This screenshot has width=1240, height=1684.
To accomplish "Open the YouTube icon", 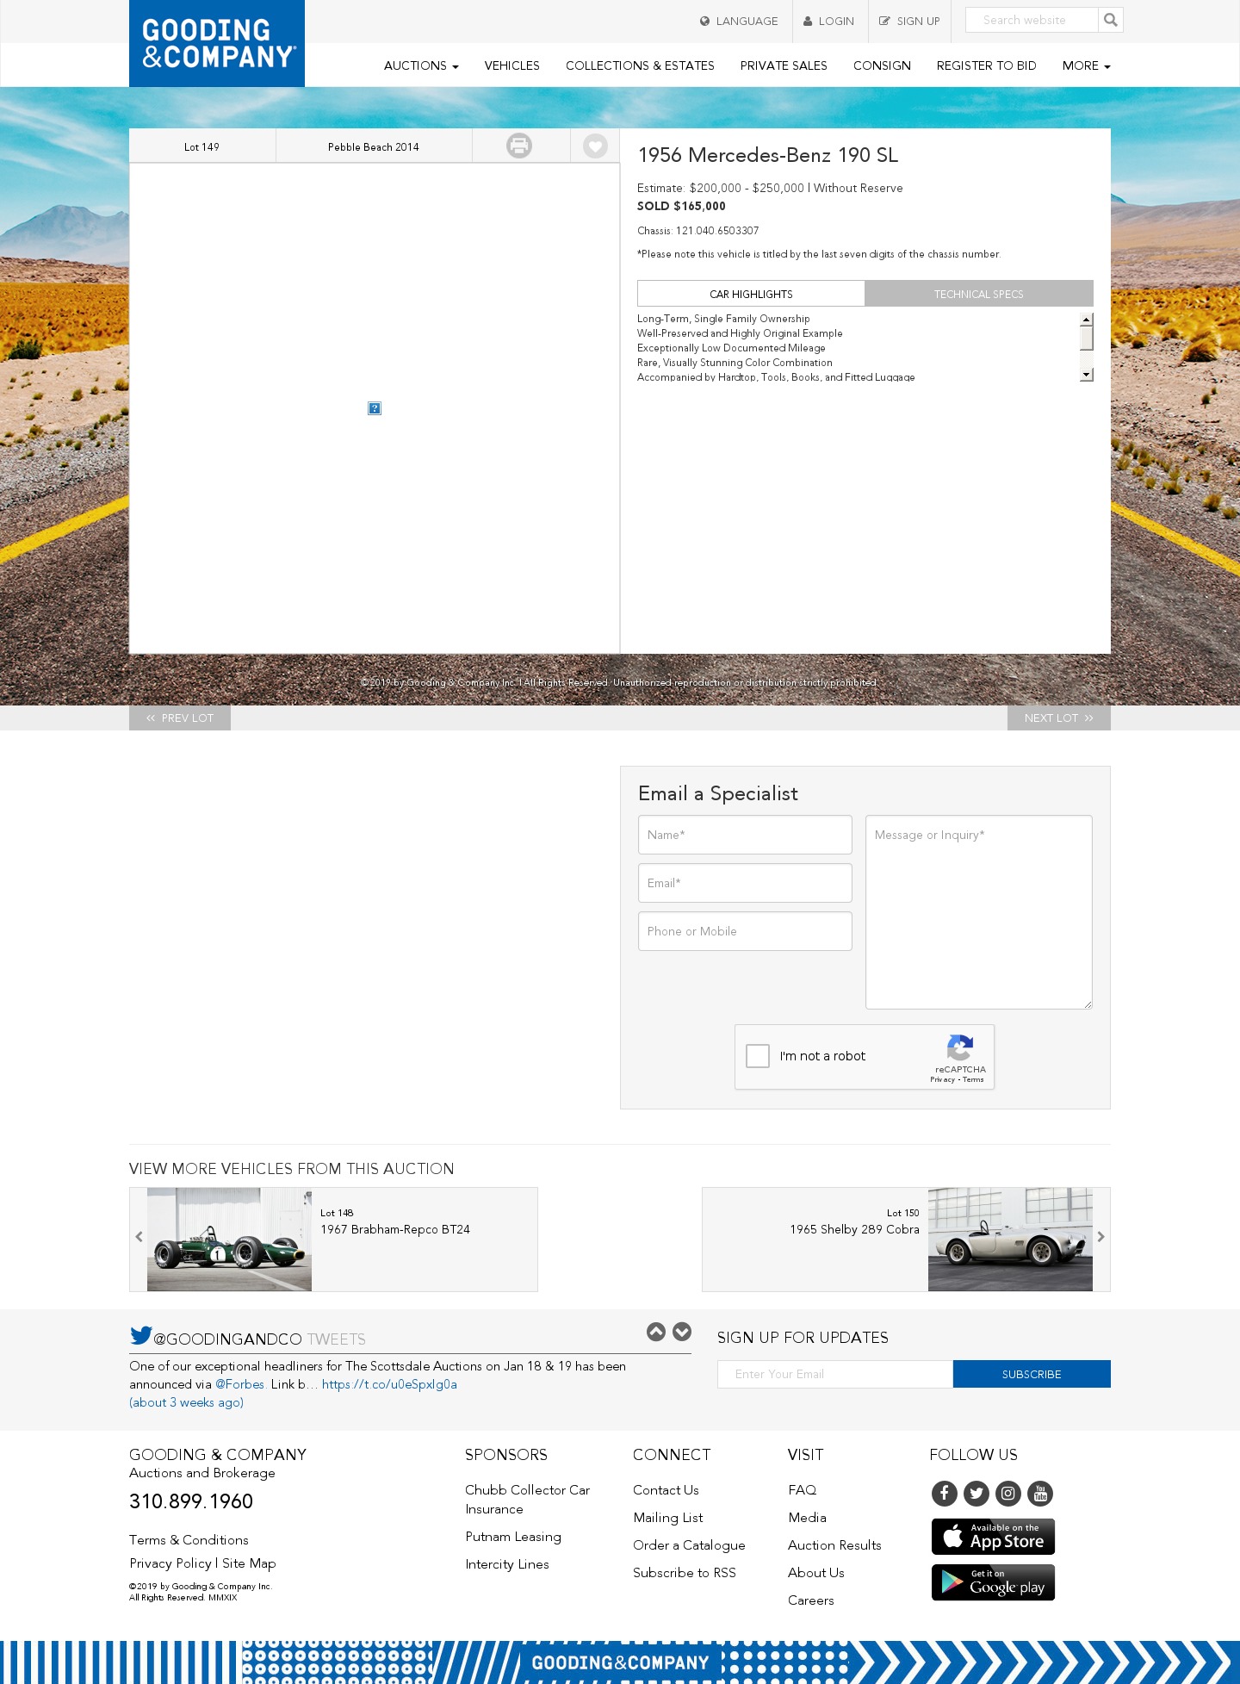I will 1040,1493.
